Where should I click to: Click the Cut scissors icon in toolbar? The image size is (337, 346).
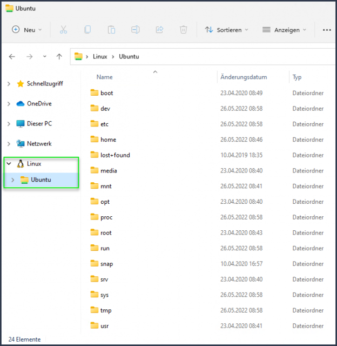[x=63, y=30]
